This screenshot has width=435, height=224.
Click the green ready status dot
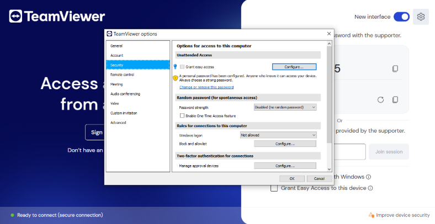pos(12,215)
